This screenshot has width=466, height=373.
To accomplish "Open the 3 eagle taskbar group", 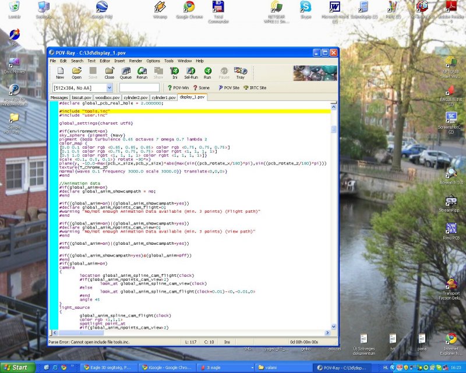I will tap(227, 368).
